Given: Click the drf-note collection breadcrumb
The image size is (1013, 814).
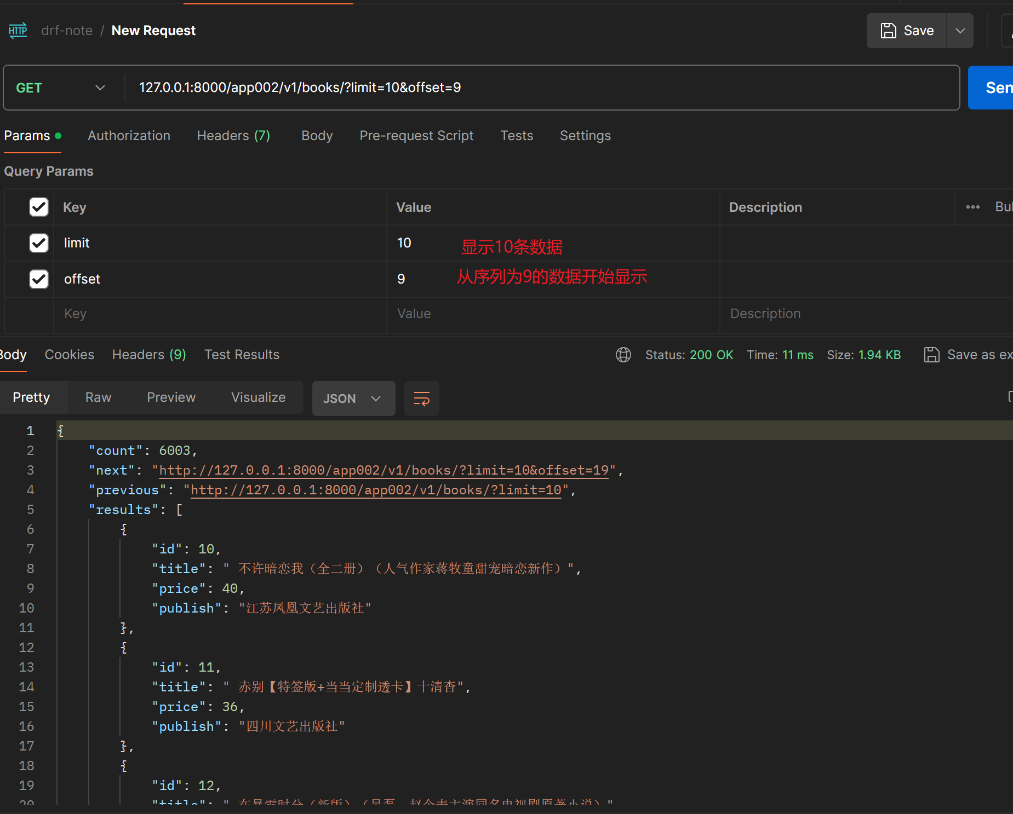Looking at the screenshot, I should coord(67,31).
